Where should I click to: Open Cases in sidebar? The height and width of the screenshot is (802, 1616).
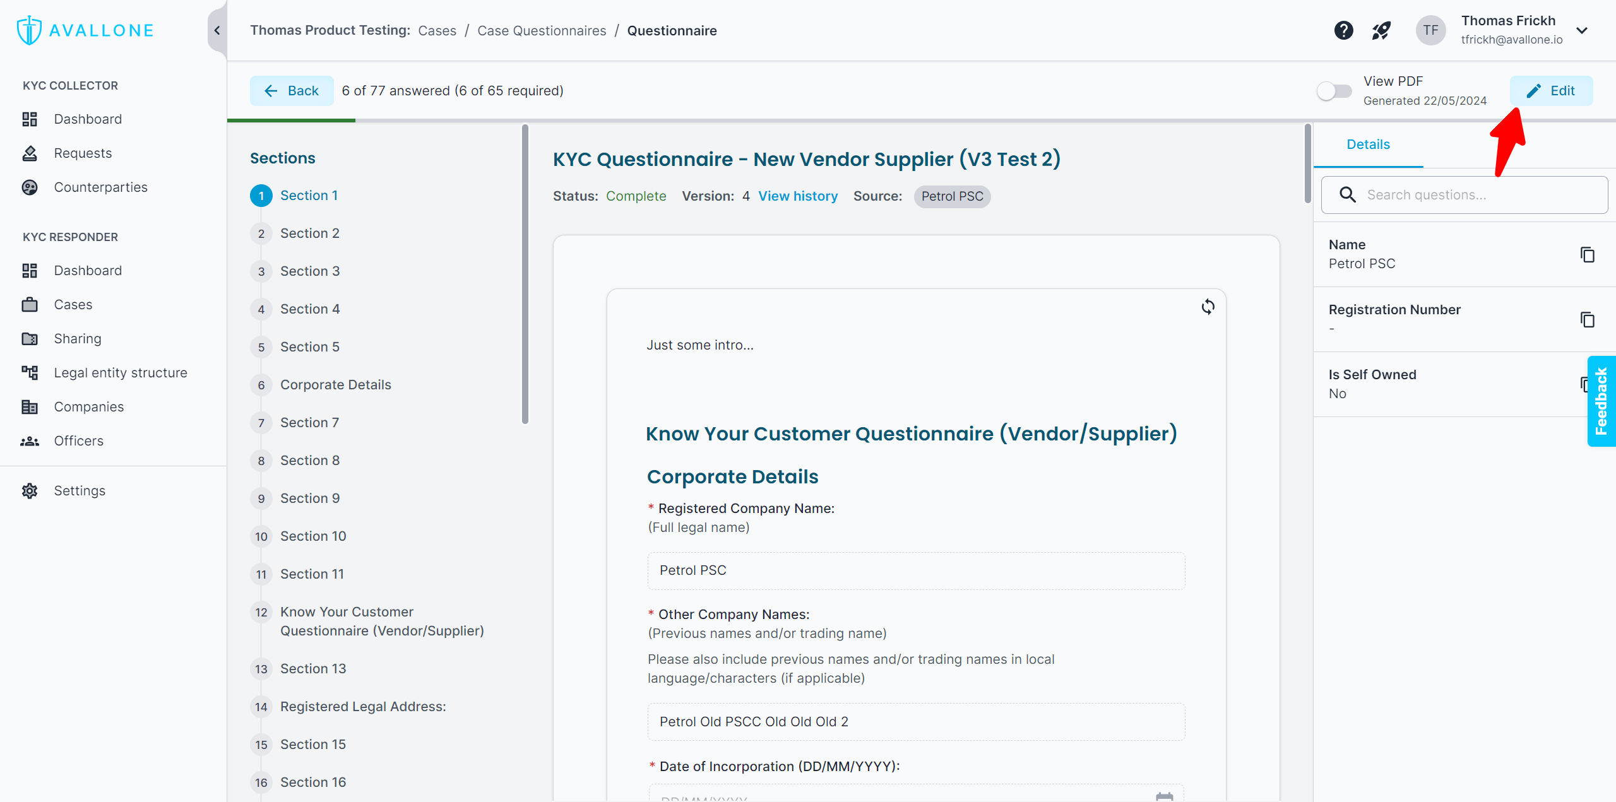click(73, 305)
